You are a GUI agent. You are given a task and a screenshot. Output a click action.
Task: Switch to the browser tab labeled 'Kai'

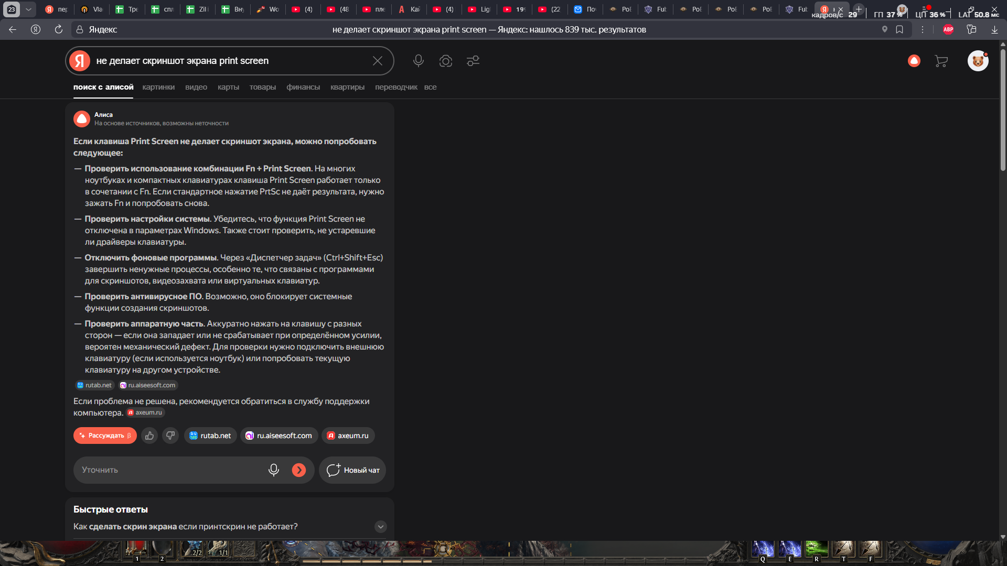point(409,9)
